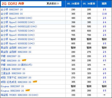The height and width of the screenshot is (98, 112).
Task: Select 金士顿 HyperX 6400D2K2(1G*2) link
Action: pos(18,22)
